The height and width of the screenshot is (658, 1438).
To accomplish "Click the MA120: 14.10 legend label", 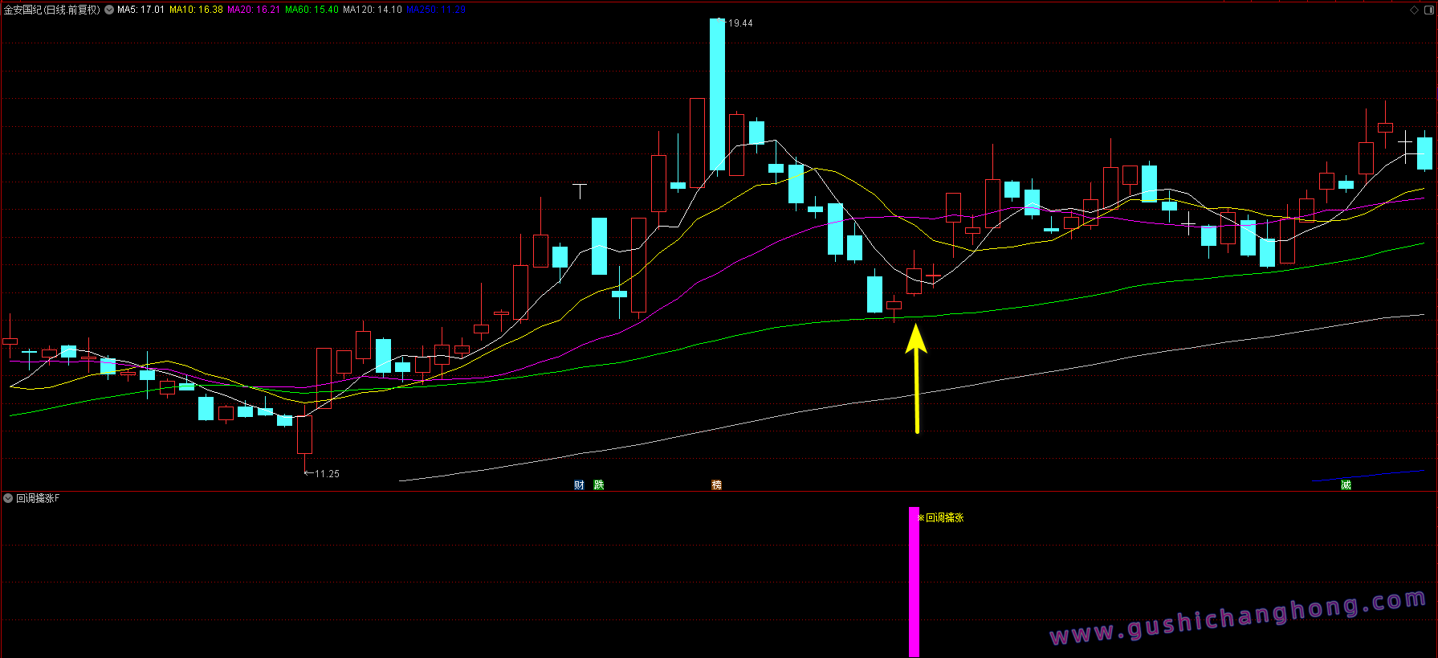I will click(372, 10).
